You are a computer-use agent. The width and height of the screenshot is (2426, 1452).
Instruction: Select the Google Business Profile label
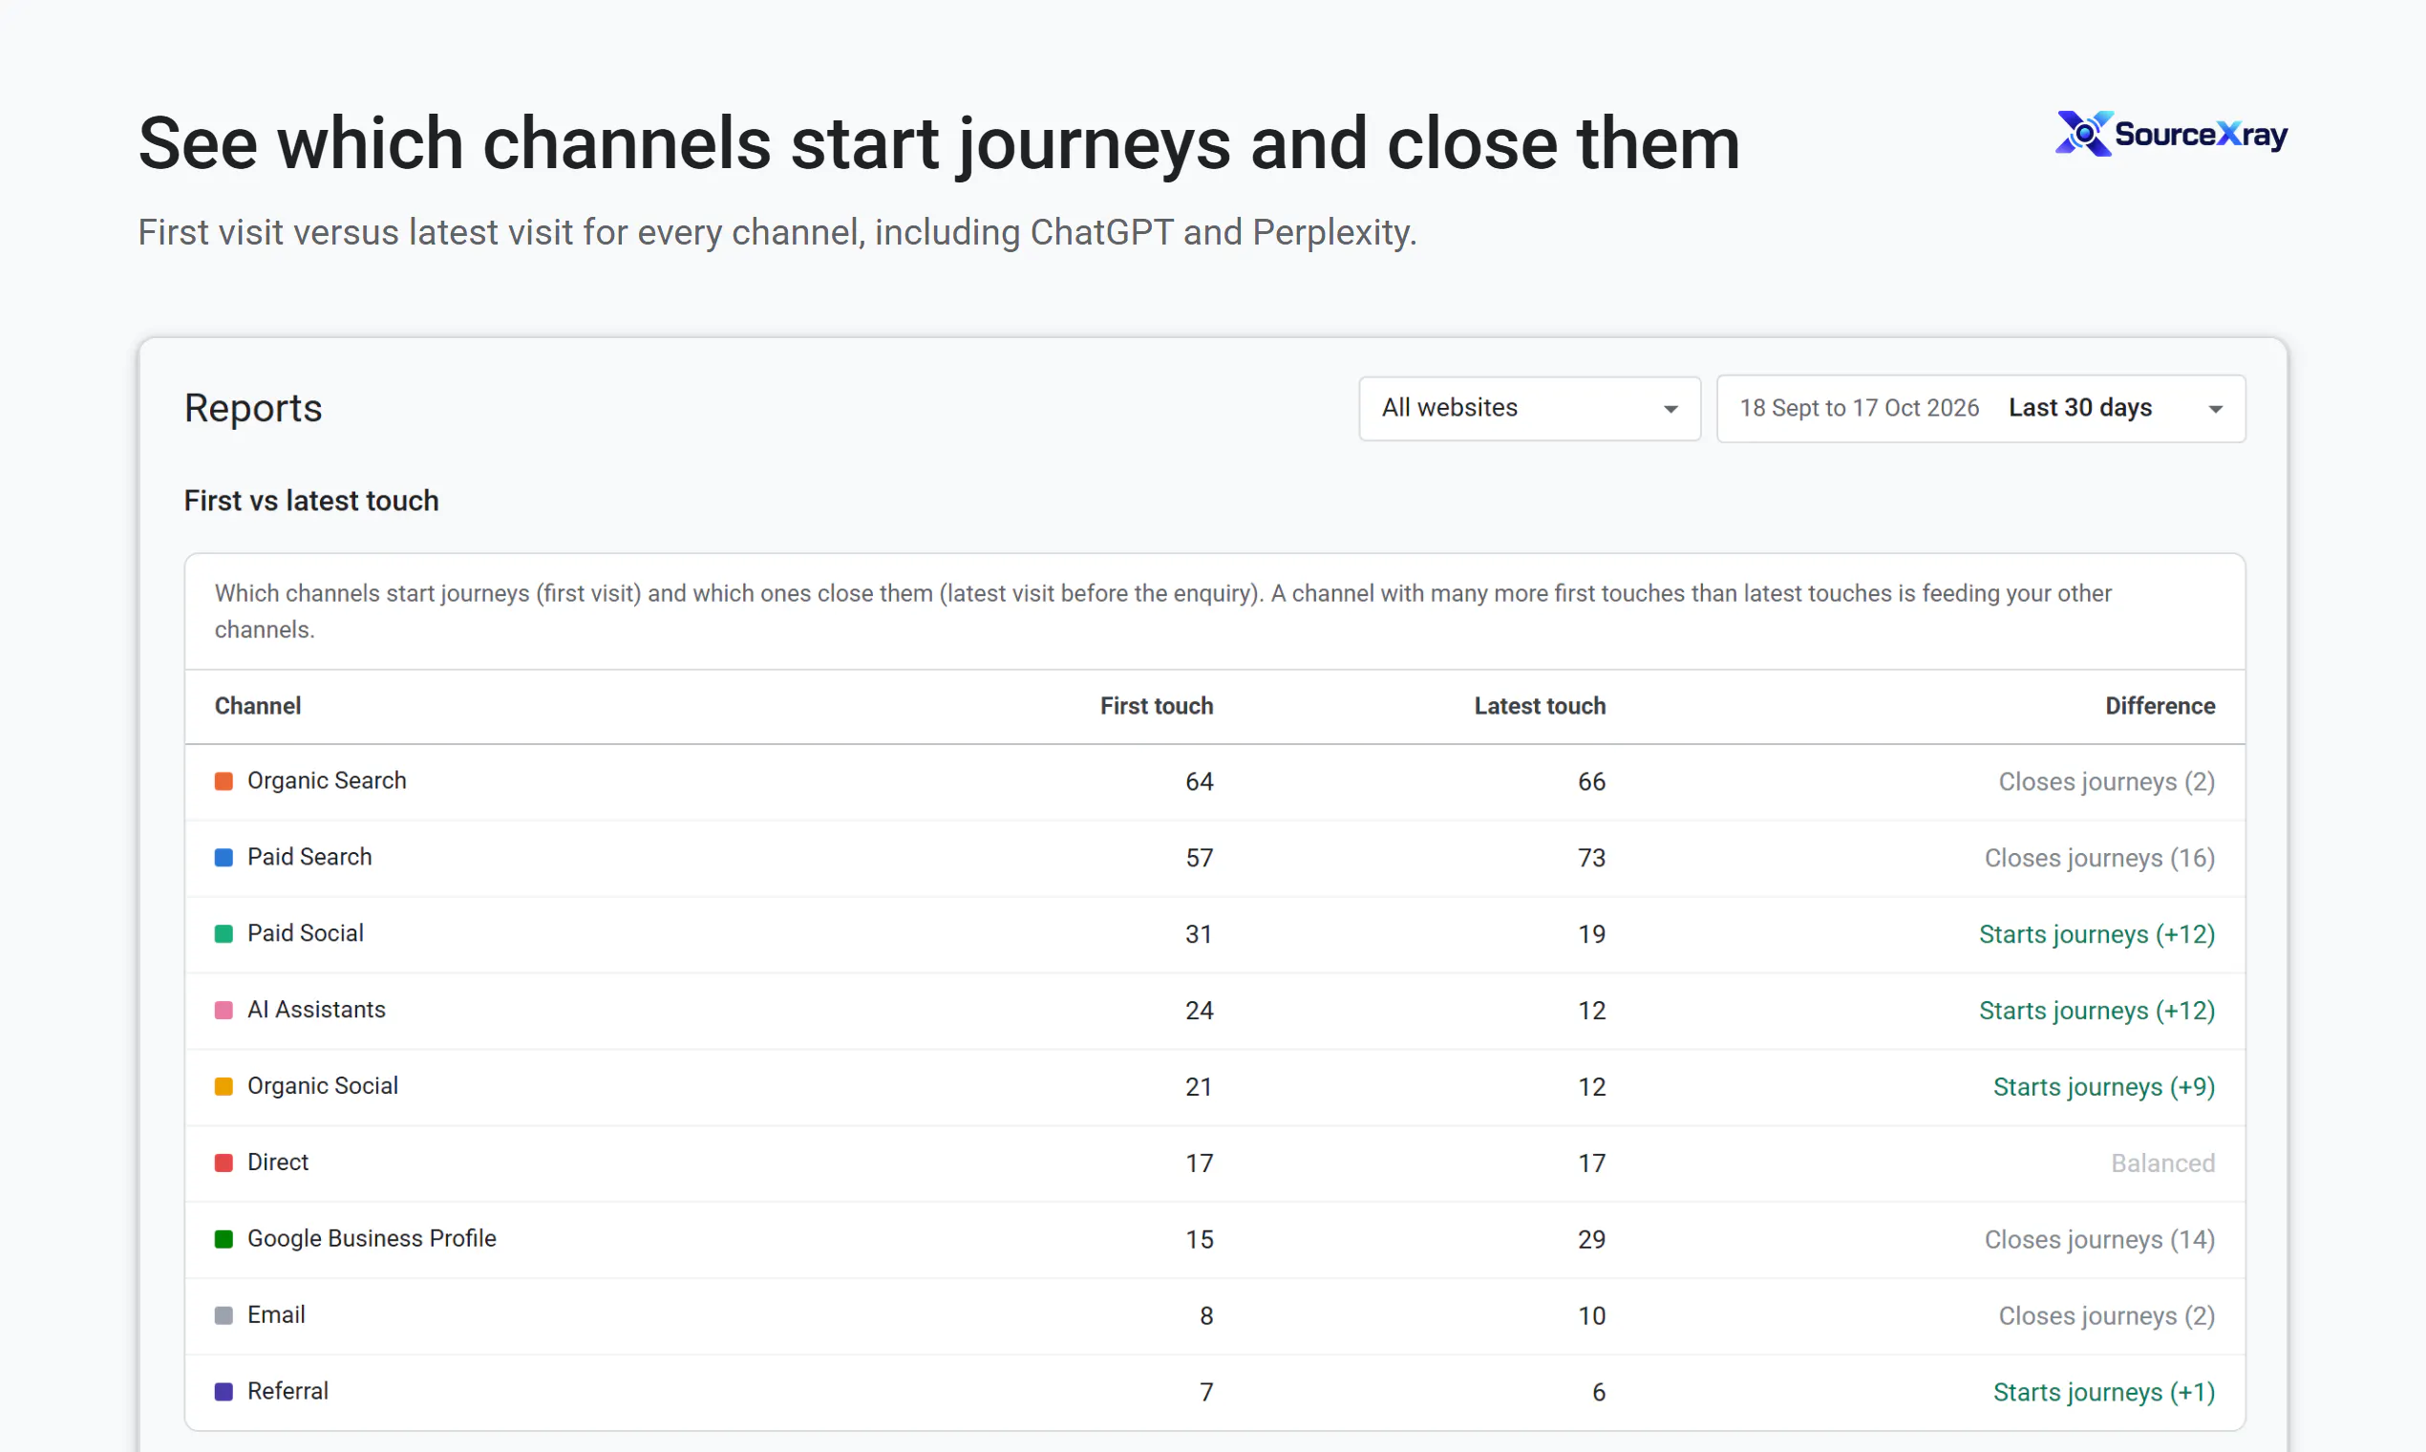(372, 1239)
